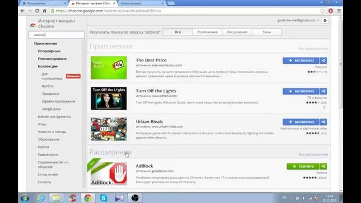361x203 pixels.
Task: Select Рекомендовано in the sidebar
Action: pos(52,59)
